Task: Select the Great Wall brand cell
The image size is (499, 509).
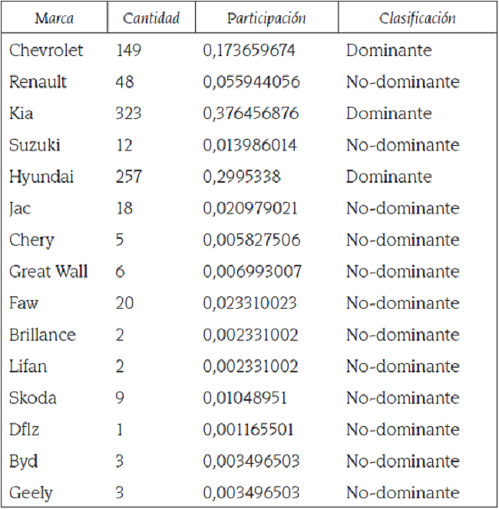Action: coord(48,271)
